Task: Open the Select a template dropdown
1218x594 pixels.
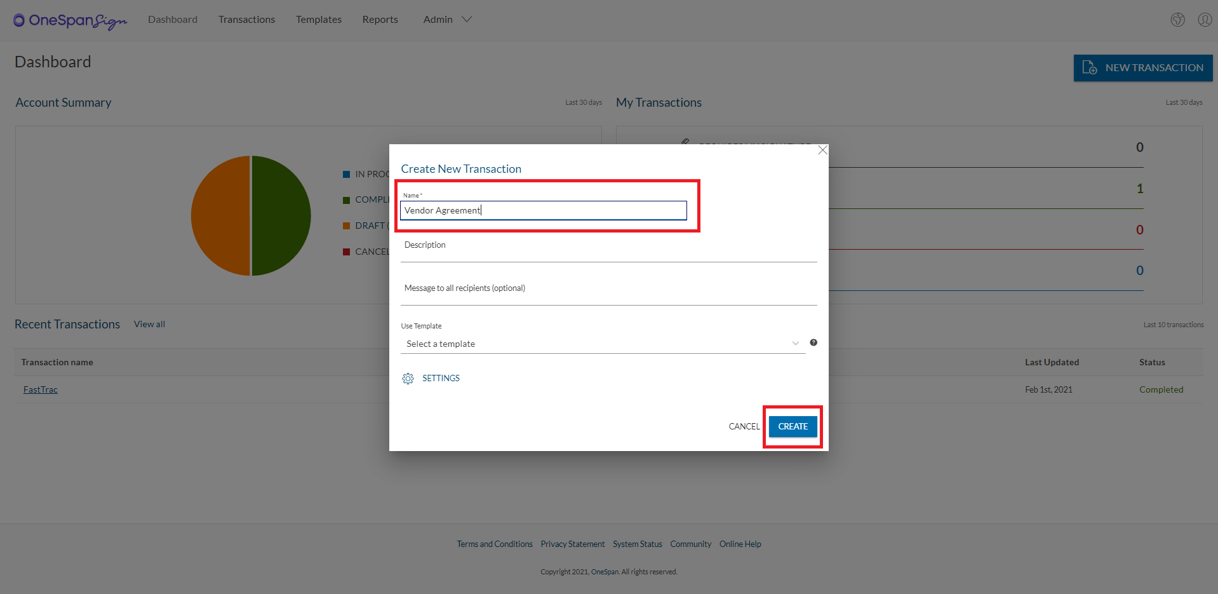Action: pos(603,344)
